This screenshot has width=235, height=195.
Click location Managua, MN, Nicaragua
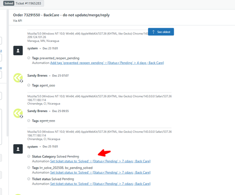click(43, 41)
